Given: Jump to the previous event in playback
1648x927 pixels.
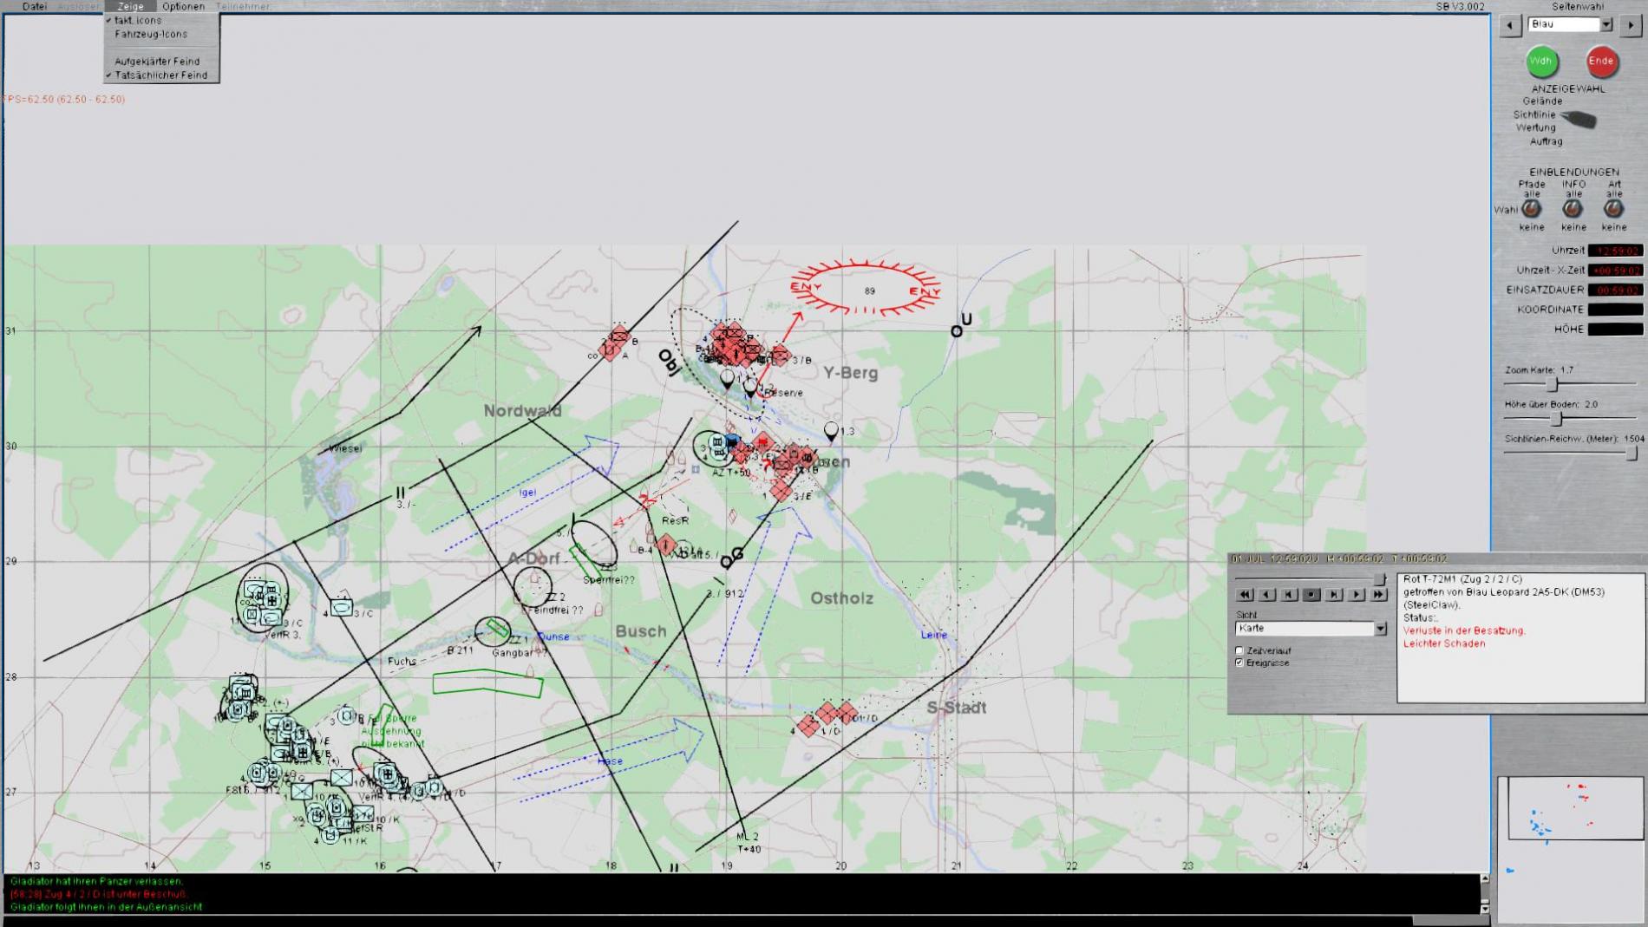Looking at the screenshot, I should pyautogui.click(x=1289, y=595).
